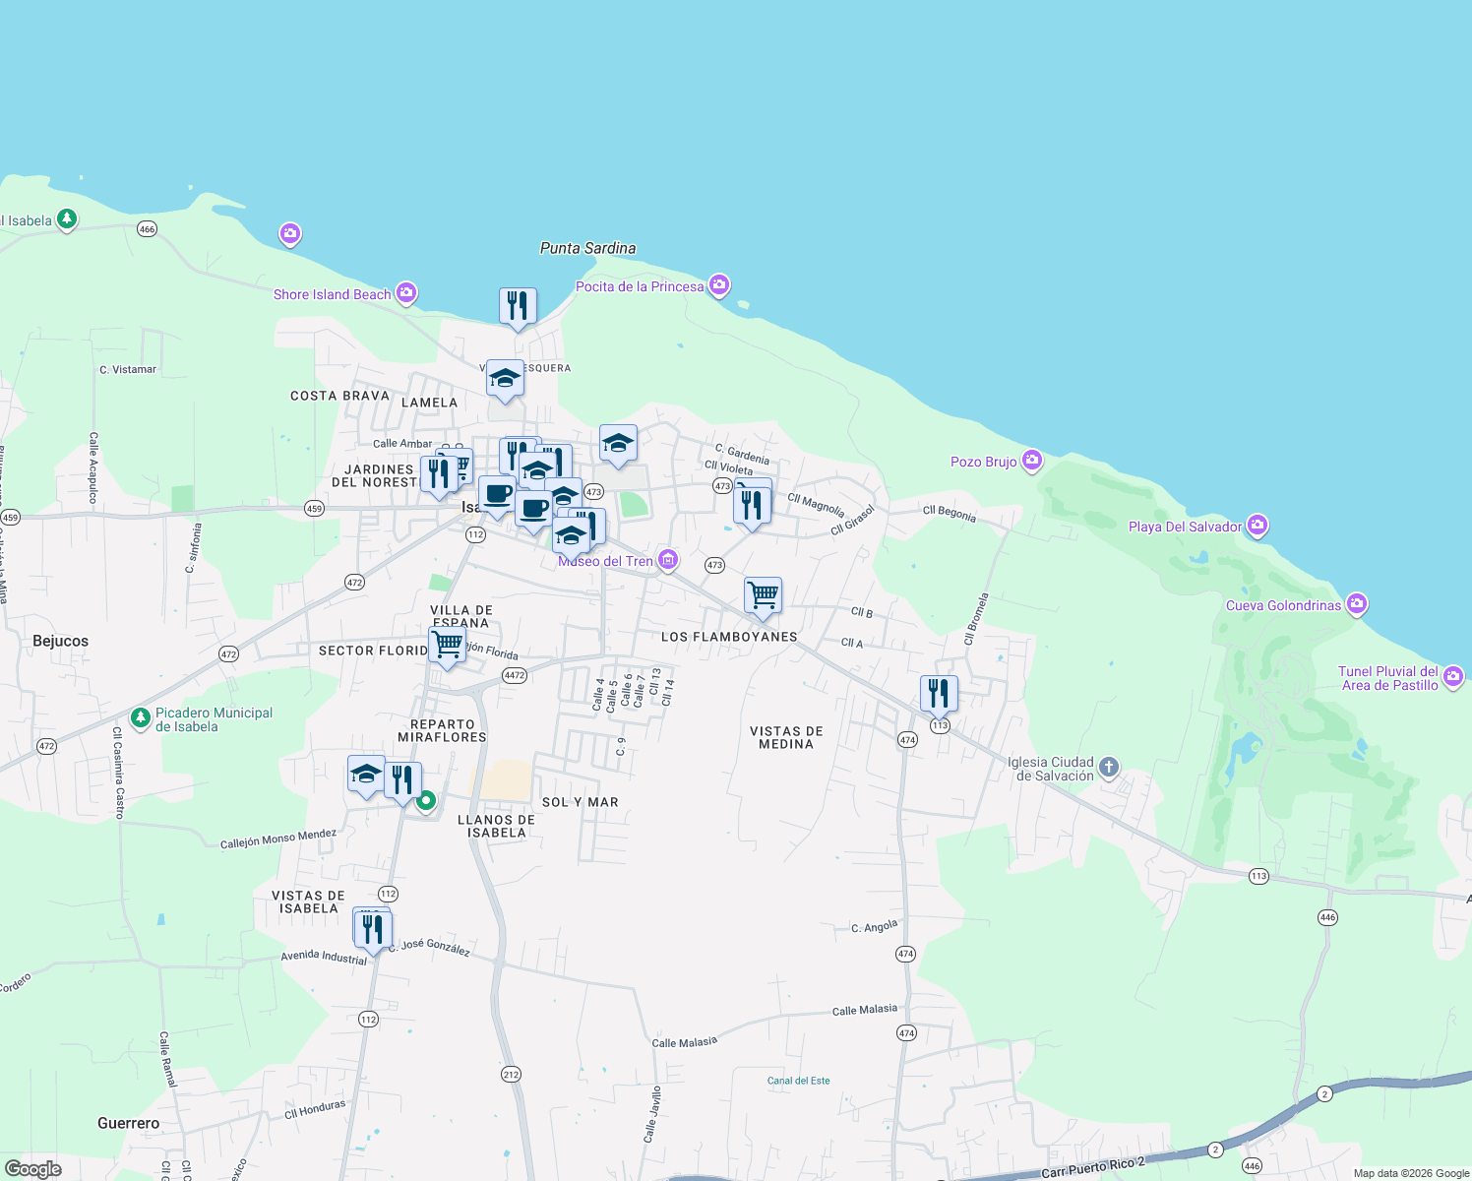Open the restaurant marker on Avenida Industrial
Viewport: 1472px width, 1181px height.
pyautogui.click(x=373, y=931)
